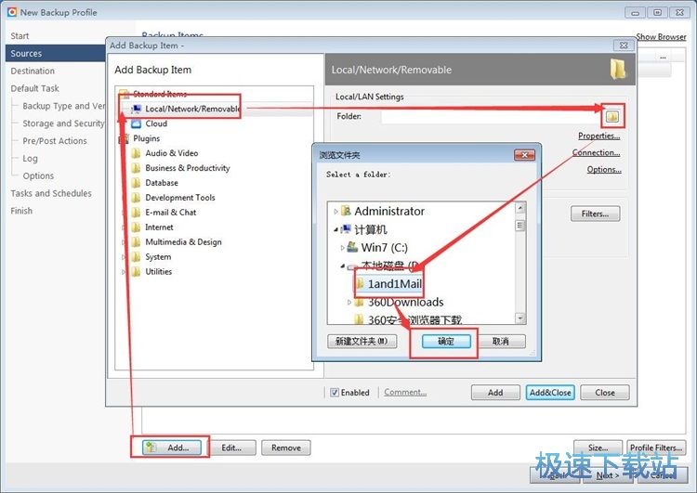Click the Add... button under Backup Items
The width and height of the screenshot is (697, 493).
pyautogui.click(x=172, y=448)
